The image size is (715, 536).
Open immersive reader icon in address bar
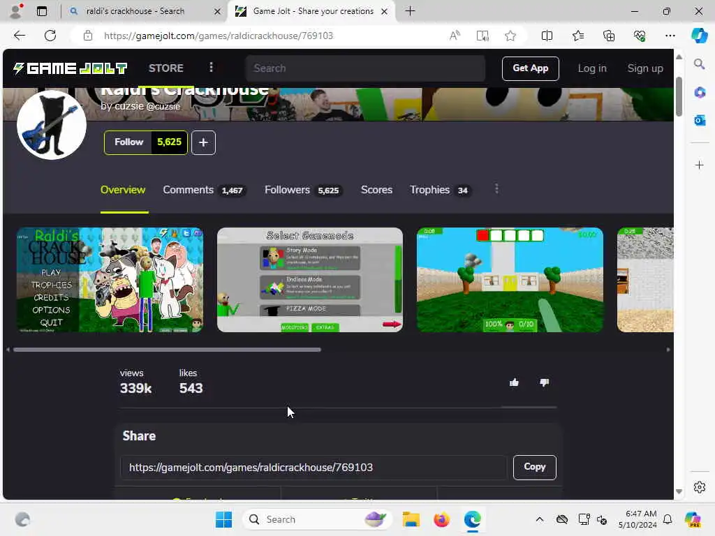482,36
